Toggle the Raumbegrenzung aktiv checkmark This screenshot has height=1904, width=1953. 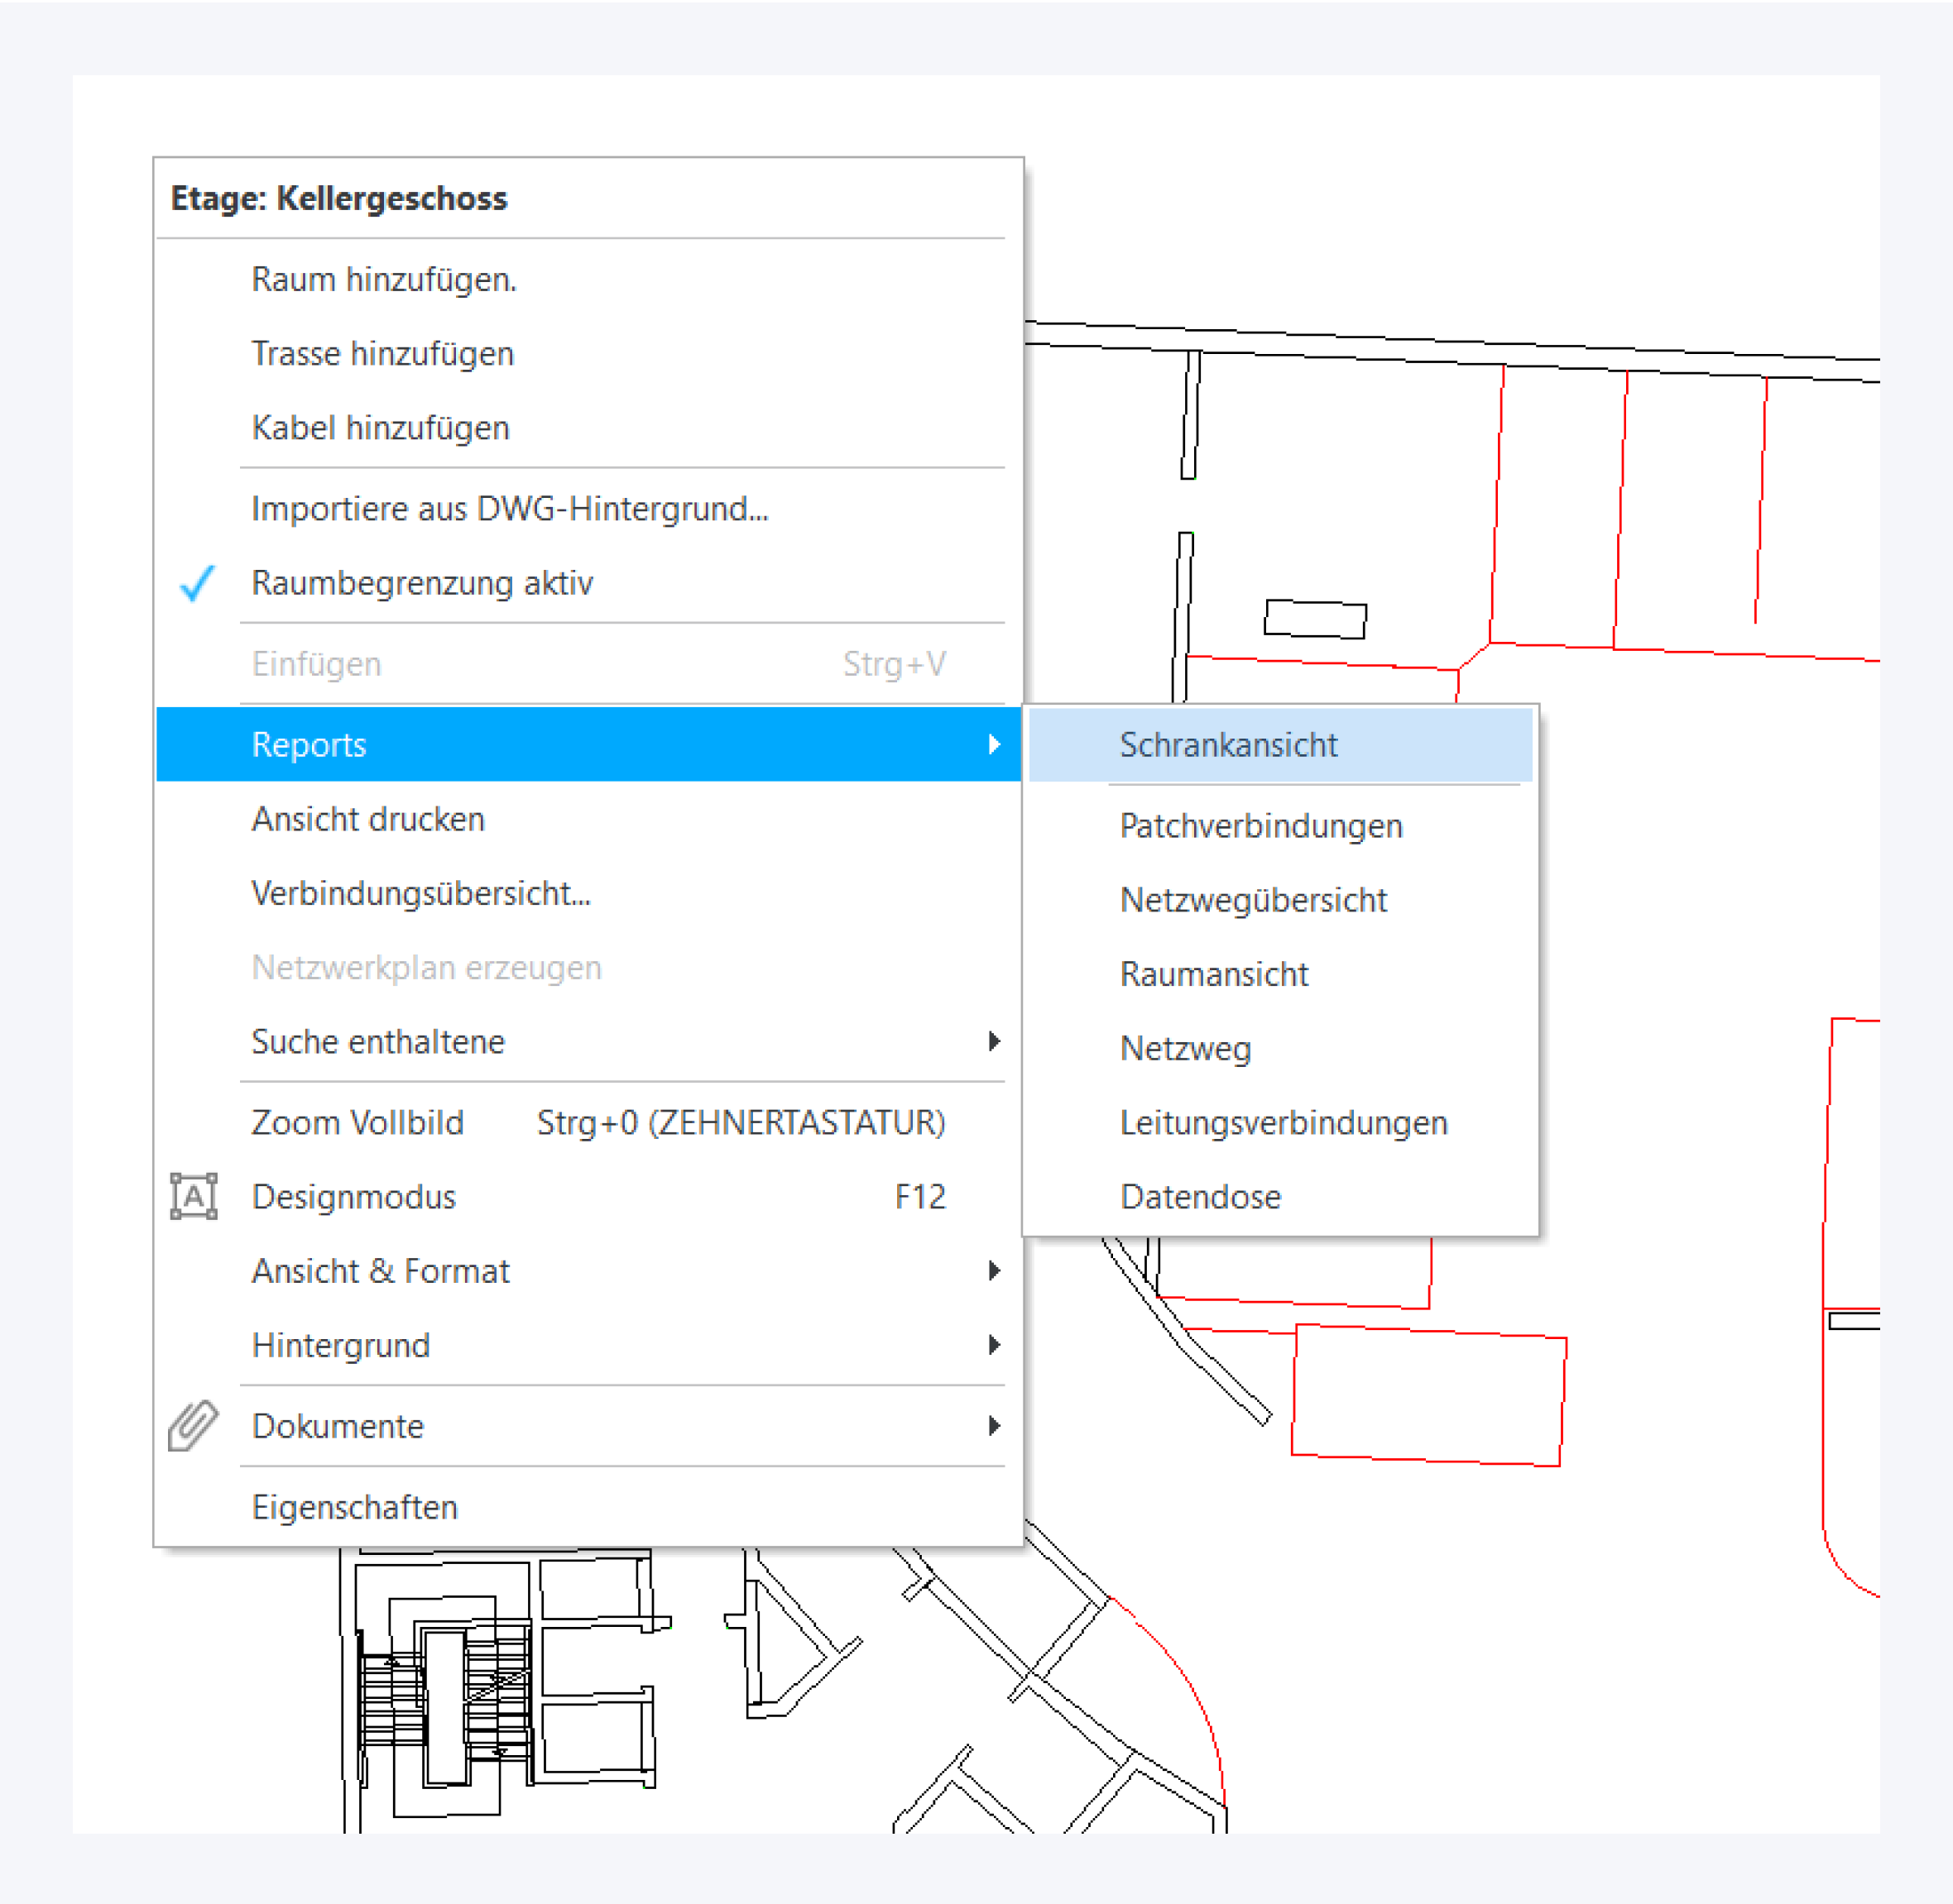(x=197, y=583)
